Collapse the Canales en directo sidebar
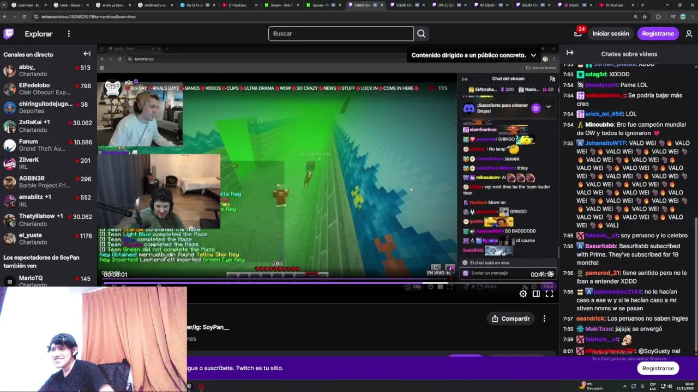698x392 pixels. [x=87, y=54]
